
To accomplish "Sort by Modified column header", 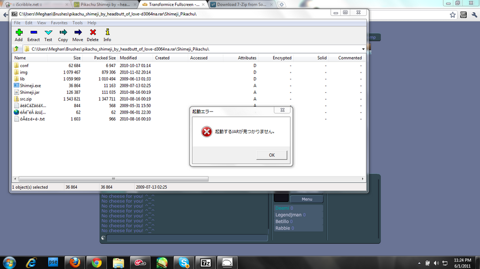I will click(135, 58).
